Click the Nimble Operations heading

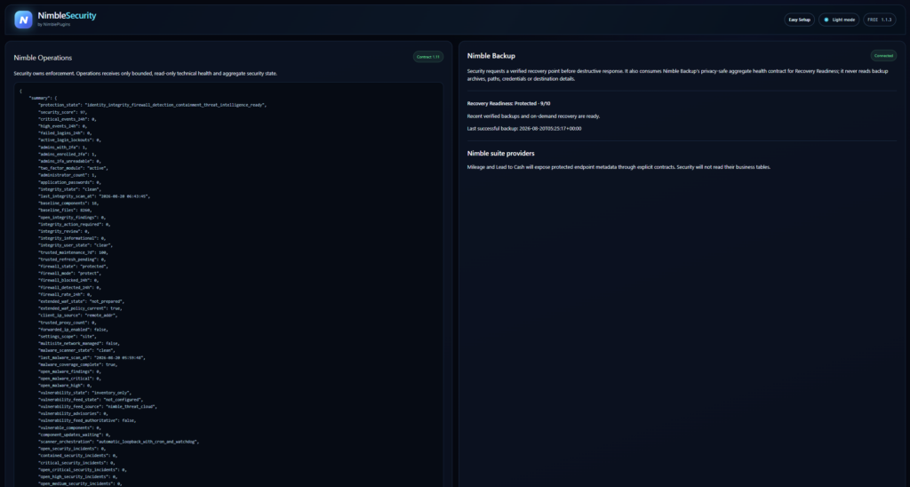click(43, 58)
